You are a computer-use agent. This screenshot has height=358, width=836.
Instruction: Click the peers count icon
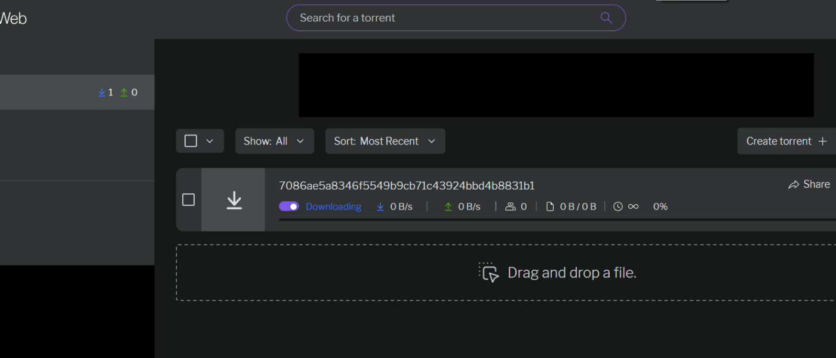pos(511,206)
